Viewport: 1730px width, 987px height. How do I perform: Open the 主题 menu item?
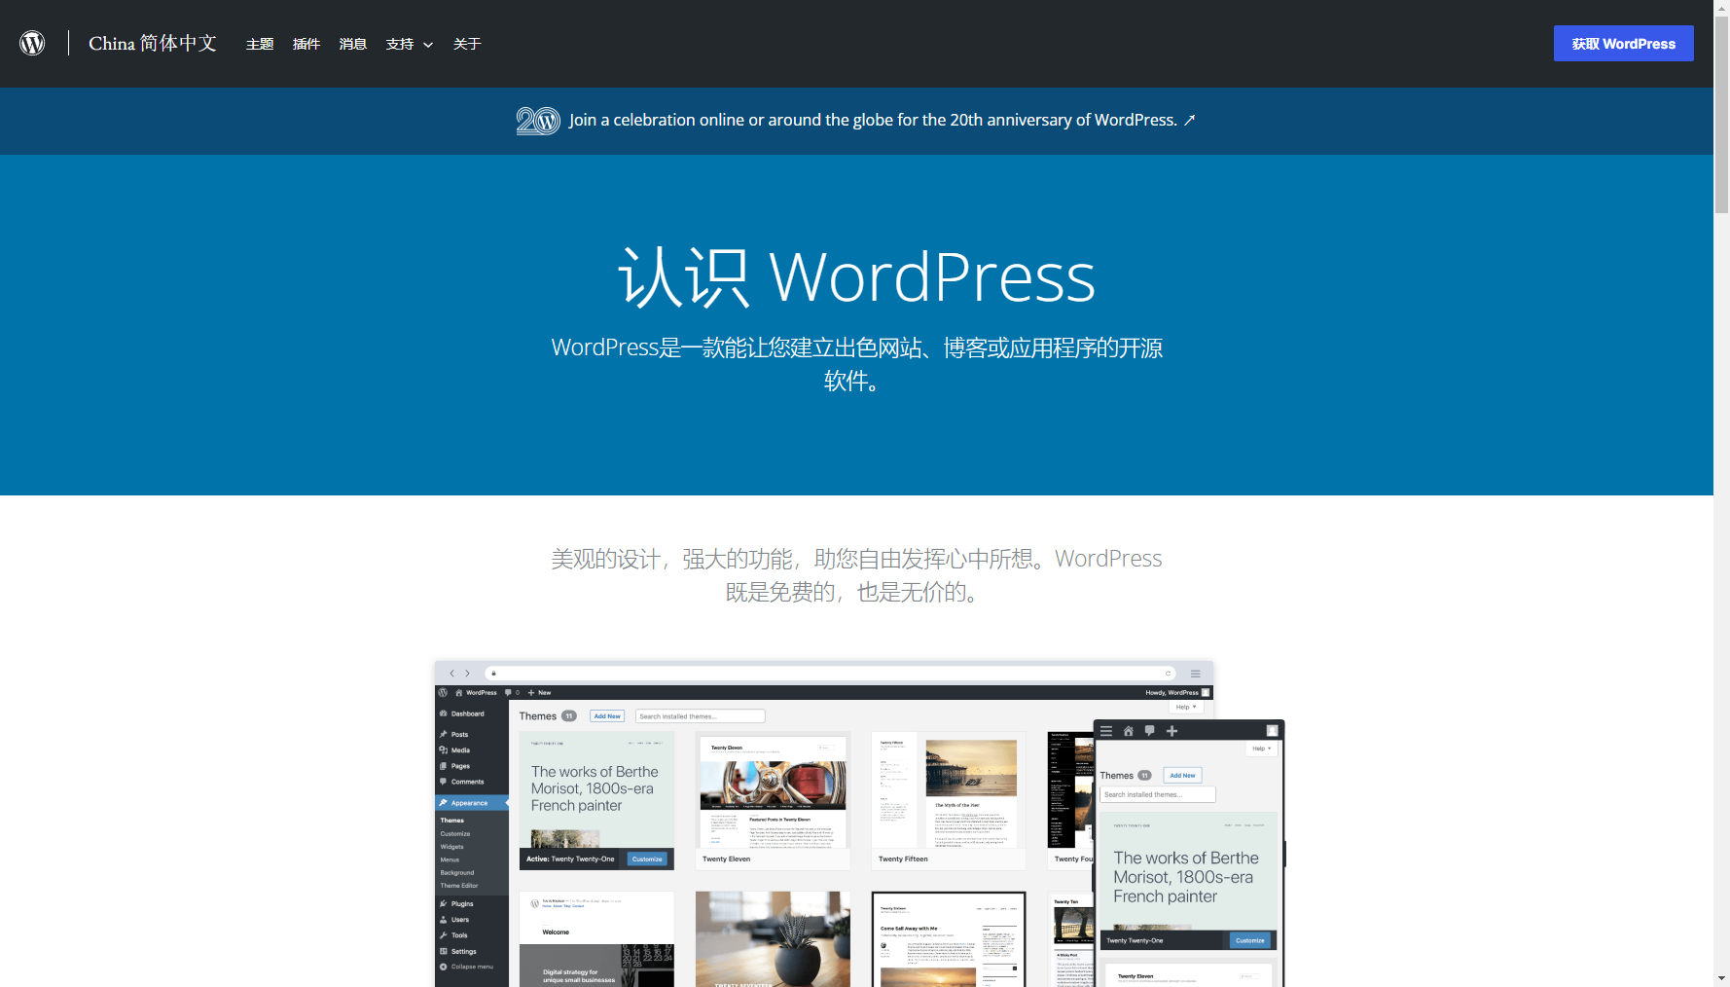tap(260, 44)
